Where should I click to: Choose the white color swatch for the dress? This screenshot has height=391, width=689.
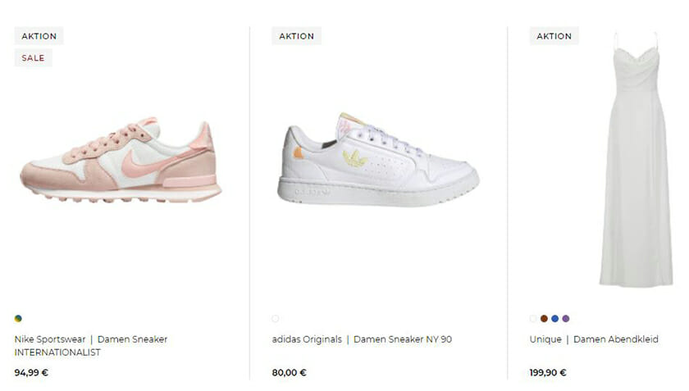coord(533,319)
